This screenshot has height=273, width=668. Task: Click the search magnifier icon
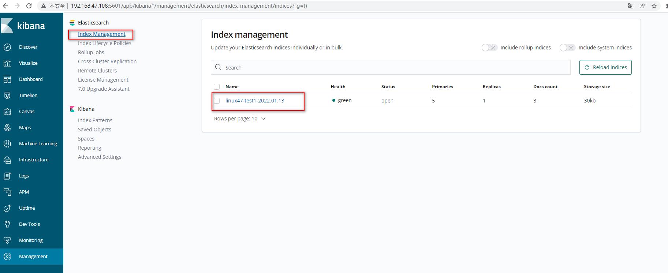coord(218,67)
